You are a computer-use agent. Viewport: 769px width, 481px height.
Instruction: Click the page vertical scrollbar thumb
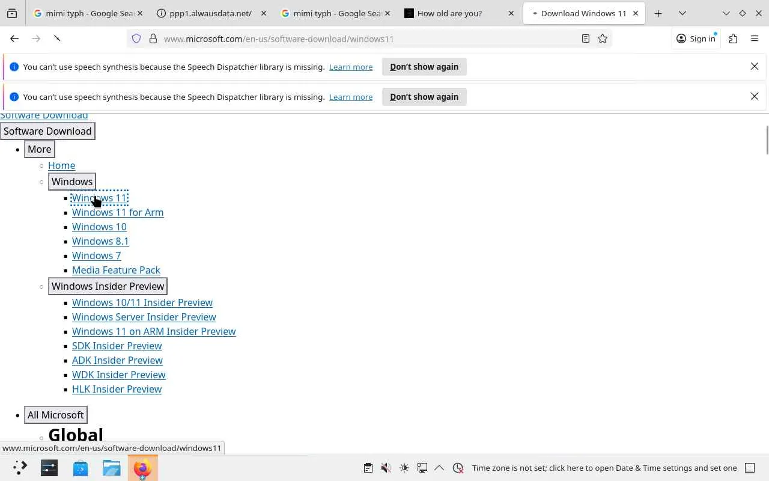tap(767, 139)
